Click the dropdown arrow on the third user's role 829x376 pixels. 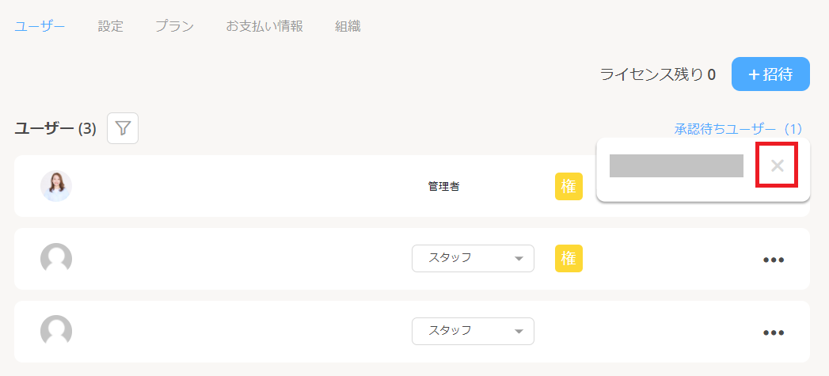519,332
